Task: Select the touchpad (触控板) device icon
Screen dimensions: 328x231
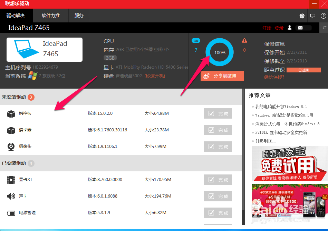Action: coord(11,114)
